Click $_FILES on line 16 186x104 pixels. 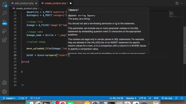43,25
